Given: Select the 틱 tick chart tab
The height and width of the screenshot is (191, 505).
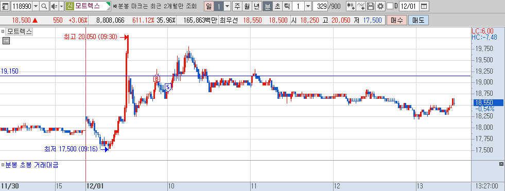Looking at the screenshot, I should (287, 6).
